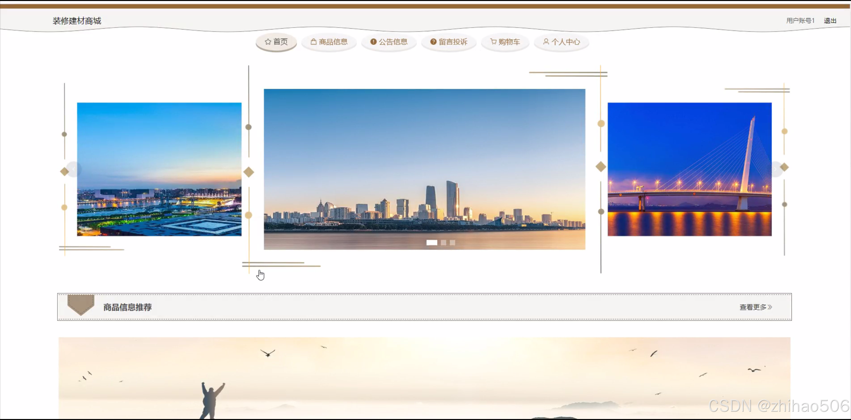Click the carousel previous arrow

tap(73, 169)
